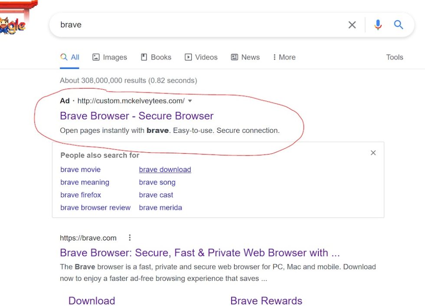Dismiss the People also search for box
The height and width of the screenshot is (306, 425).
point(373,153)
